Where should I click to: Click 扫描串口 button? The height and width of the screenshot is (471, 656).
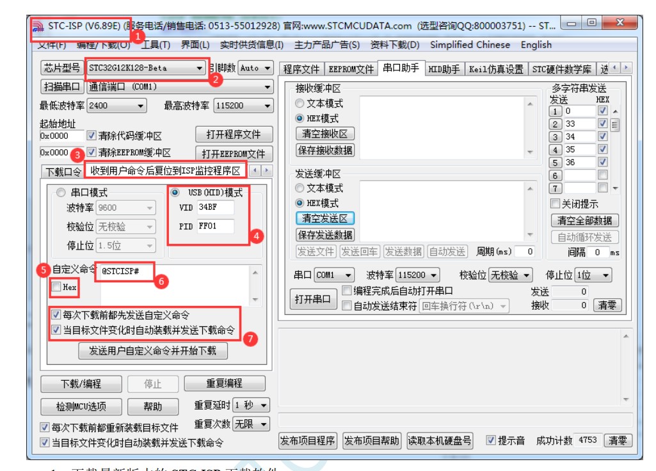tap(62, 86)
